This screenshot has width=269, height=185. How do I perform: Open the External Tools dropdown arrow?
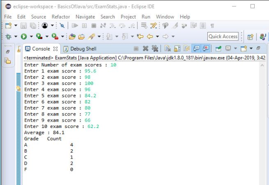[x=63, y=37]
